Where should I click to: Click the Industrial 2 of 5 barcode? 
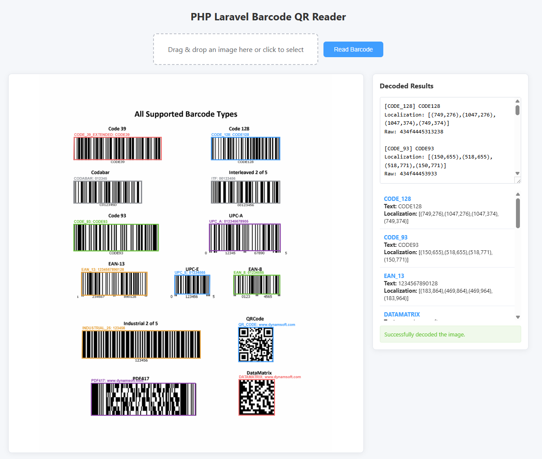[141, 344]
